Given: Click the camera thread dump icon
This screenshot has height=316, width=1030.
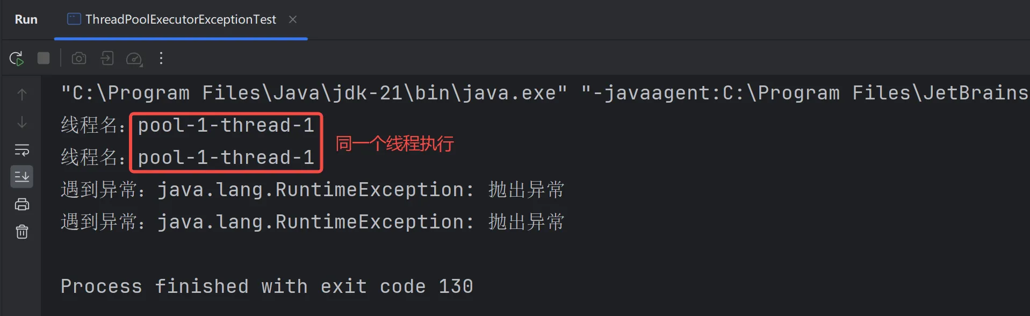Looking at the screenshot, I should pyautogui.click(x=79, y=58).
